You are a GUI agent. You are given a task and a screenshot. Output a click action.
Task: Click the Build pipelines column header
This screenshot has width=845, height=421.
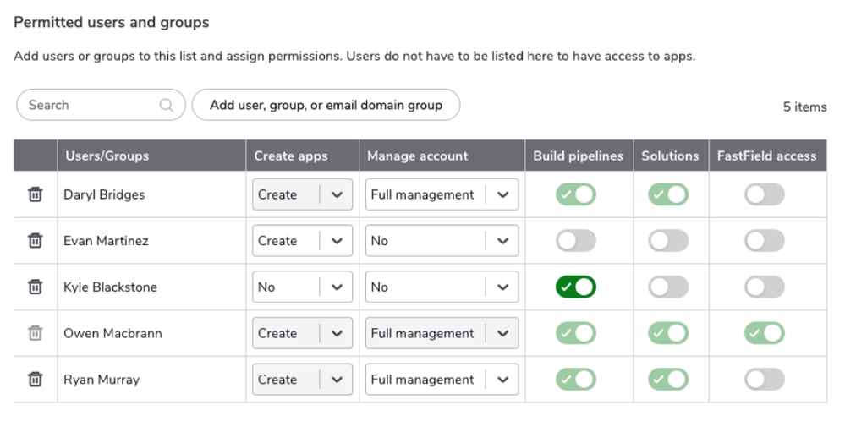(578, 156)
